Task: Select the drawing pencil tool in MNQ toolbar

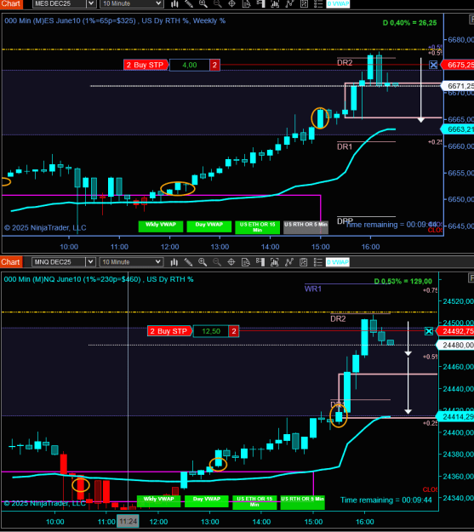Action: click(x=188, y=262)
